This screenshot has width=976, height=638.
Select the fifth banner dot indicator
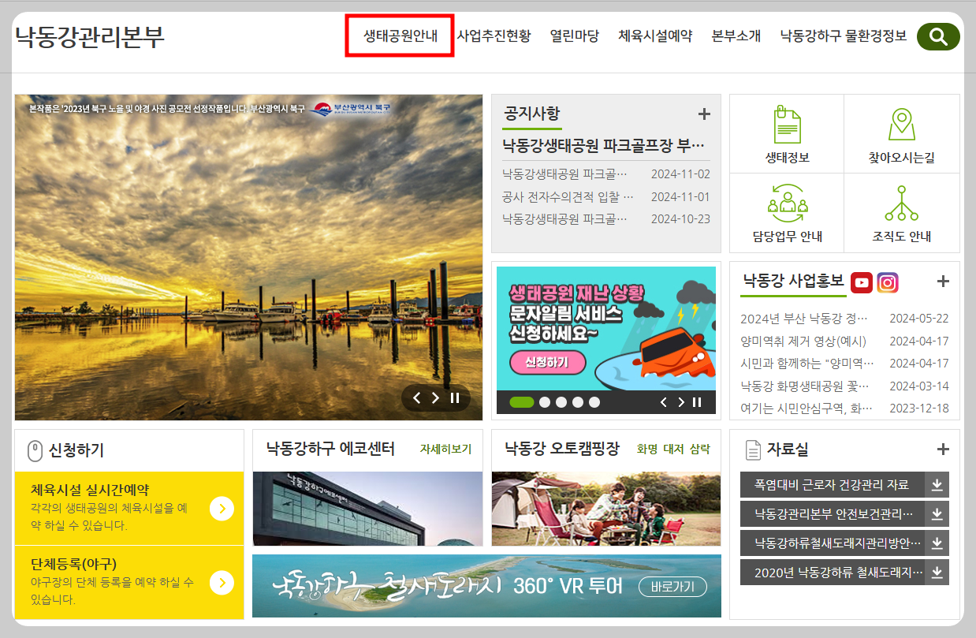[594, 402]
